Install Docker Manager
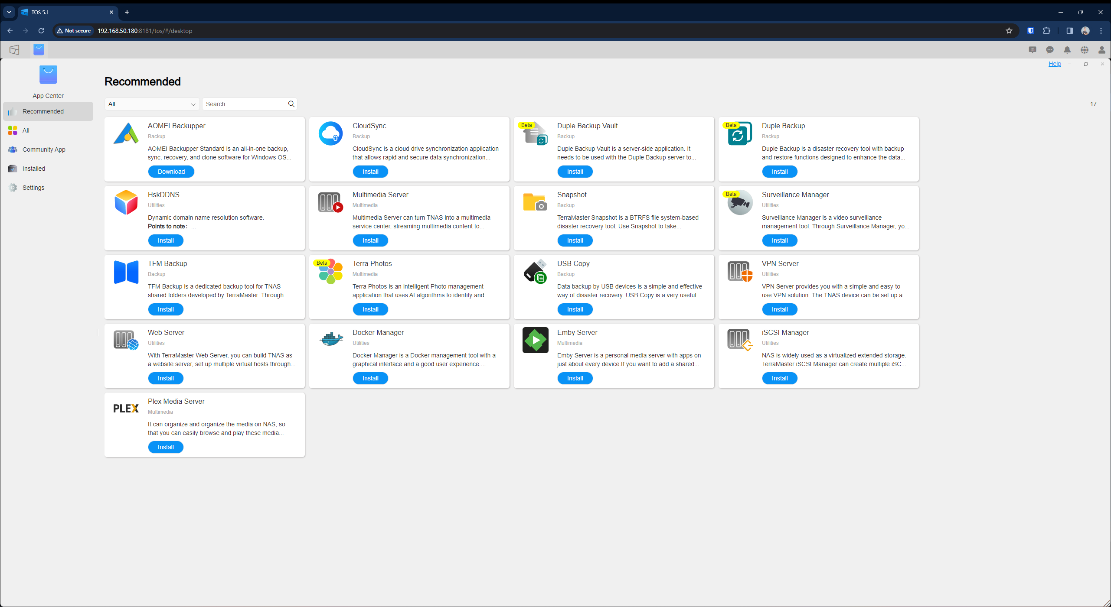Screen dimensions: 1111x607 click(x=370, y=378)
